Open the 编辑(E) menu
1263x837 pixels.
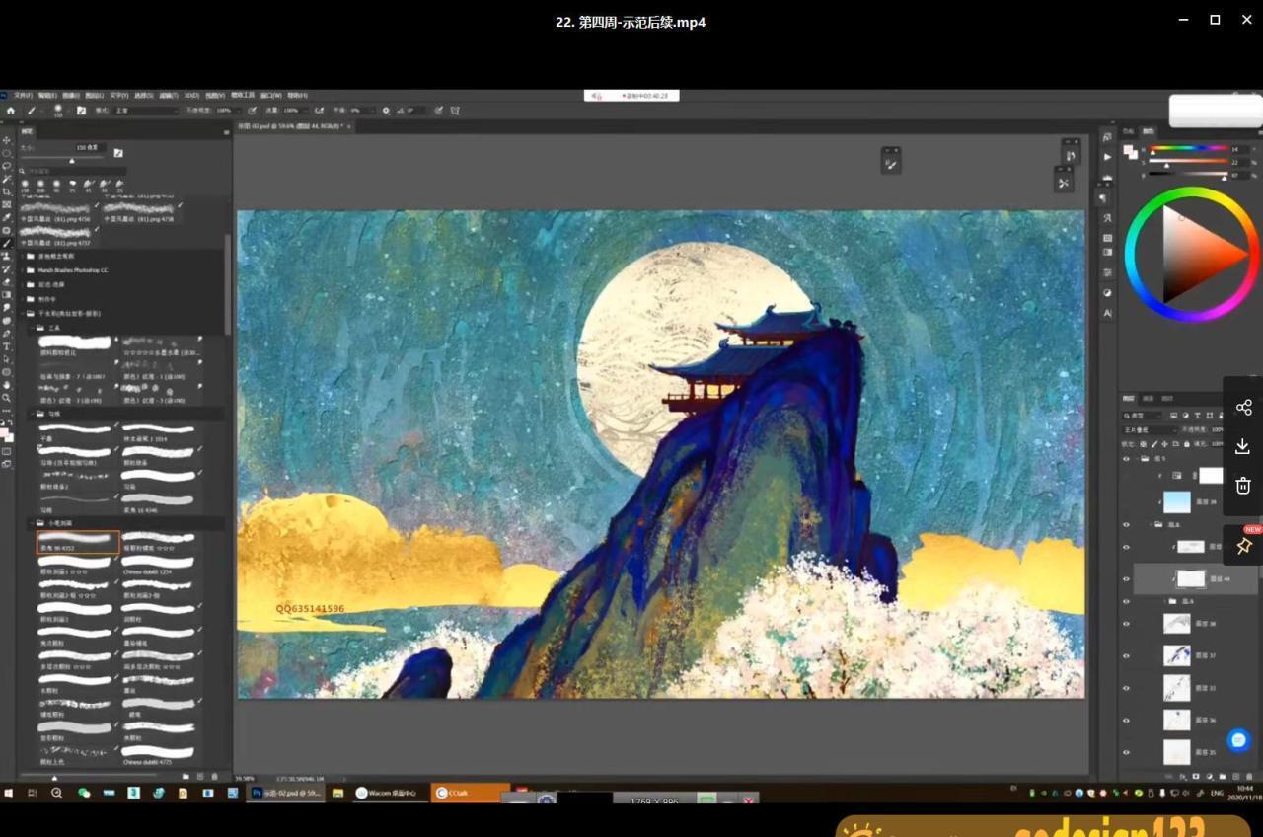click(x=47, y=96)
